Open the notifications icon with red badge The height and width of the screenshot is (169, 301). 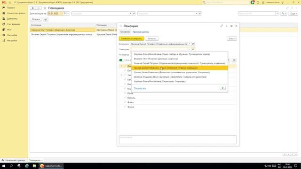click(x=253, y=2)
